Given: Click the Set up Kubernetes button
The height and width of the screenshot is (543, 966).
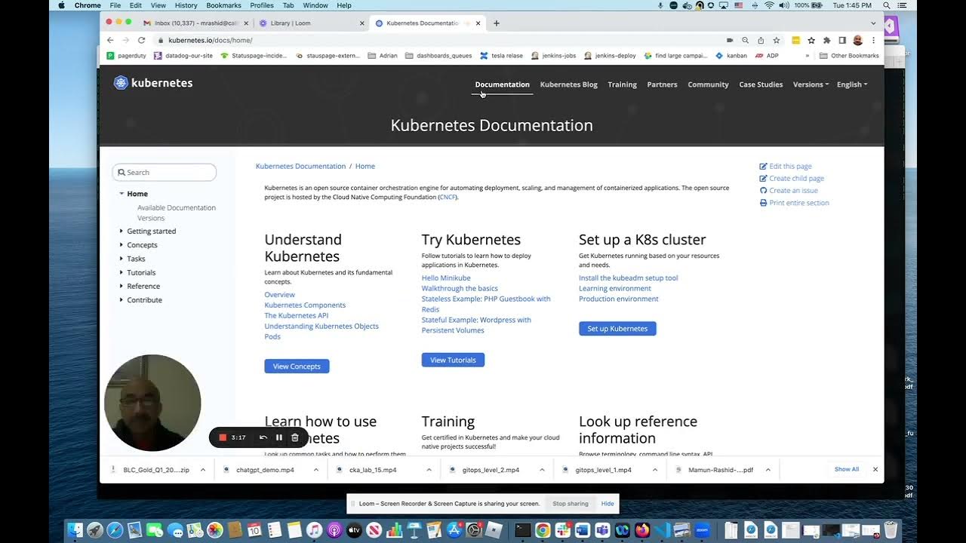Looking at the screenshot, I should click(617, 329).
